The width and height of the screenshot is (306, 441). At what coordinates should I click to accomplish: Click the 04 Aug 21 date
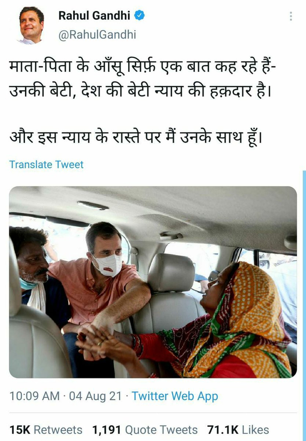click(x=95, y=396)
